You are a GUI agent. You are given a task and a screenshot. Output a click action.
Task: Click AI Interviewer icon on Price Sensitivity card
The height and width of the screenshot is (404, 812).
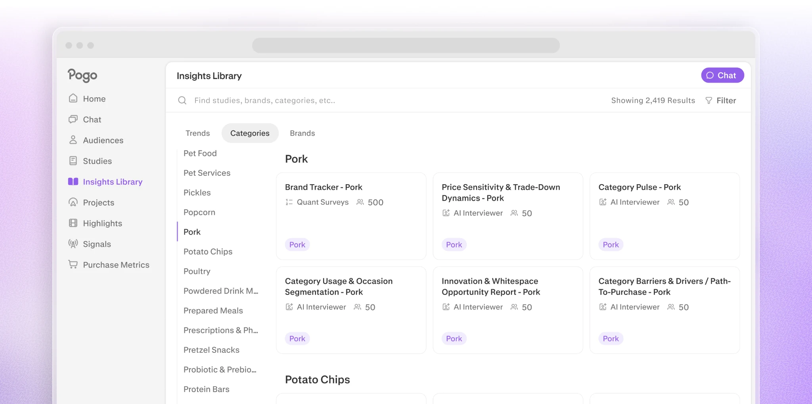446,213
